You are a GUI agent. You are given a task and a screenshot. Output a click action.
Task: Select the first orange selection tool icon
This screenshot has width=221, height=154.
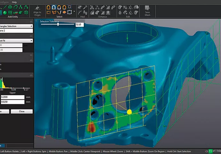(48, 7)
